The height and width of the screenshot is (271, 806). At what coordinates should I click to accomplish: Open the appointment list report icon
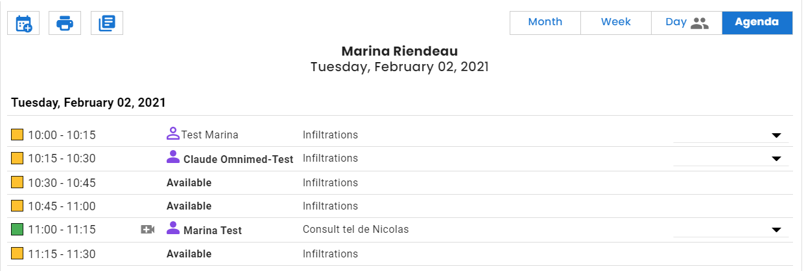[107, 23]
